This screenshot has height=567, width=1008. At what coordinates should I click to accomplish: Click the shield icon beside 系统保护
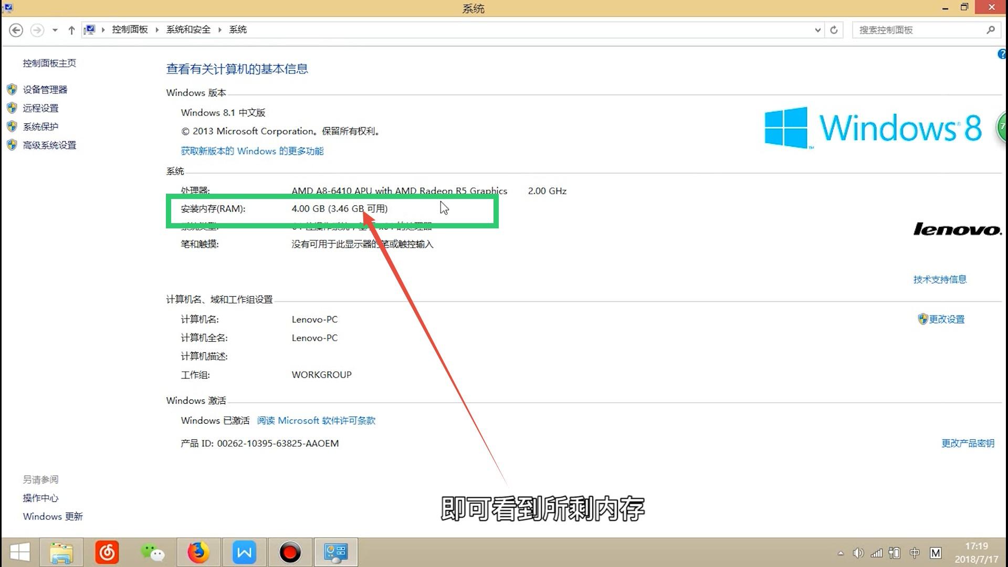coord(12,126)
